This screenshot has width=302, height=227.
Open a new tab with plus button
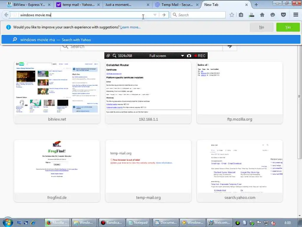(x=256, y=5)
